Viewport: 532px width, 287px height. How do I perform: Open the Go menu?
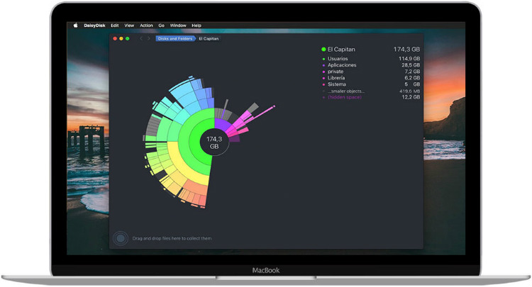click(161, 26)
